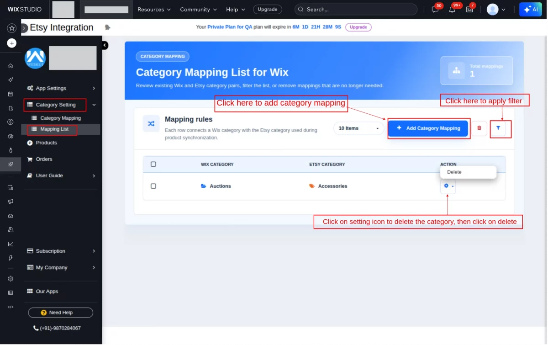548x345 pixels.
Task: Open the notifications bell icon
Action: 452,9
